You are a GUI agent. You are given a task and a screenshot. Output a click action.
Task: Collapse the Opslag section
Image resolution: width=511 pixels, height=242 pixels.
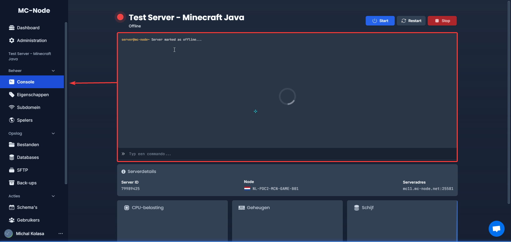pyautogui.click(x=53, y=133)
